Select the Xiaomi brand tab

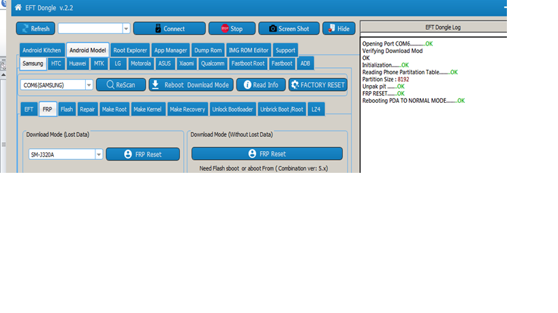click(x=187, y=63)
